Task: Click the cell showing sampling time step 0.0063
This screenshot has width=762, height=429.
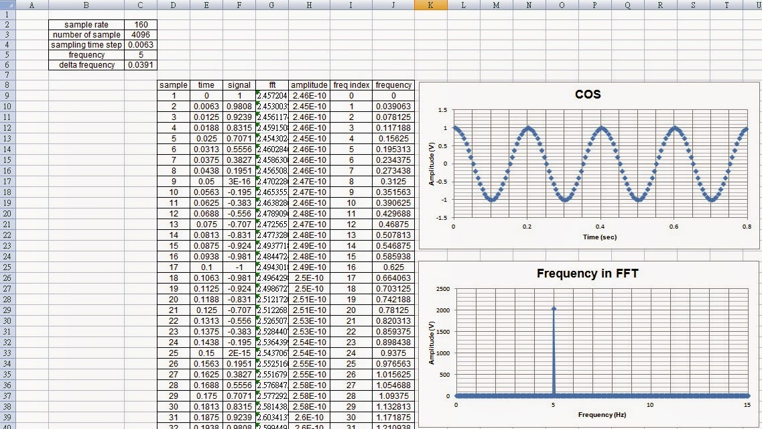Action: point(140,44)
